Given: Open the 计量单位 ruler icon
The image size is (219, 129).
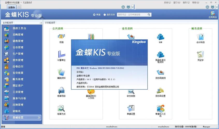Looking at the screenshot, I should point(61,55).
